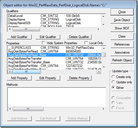Click the Properties list down scroll arrow

[x=104, y=67]
